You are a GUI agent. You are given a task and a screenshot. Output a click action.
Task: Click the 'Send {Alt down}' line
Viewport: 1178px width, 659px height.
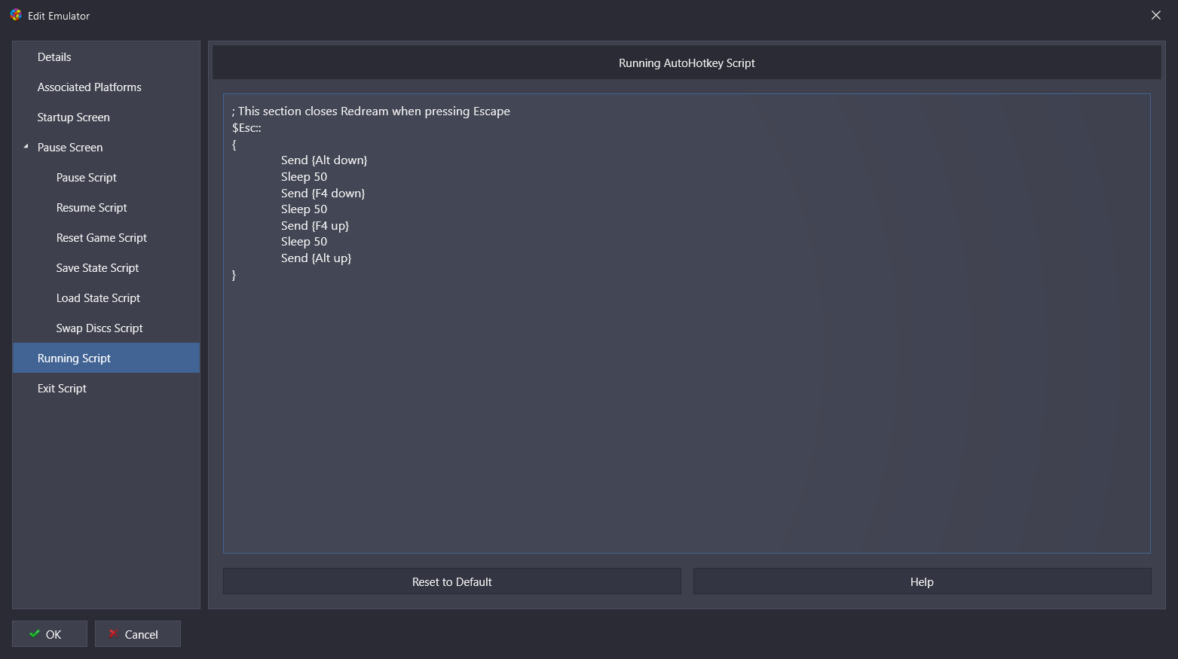[324, 160]
